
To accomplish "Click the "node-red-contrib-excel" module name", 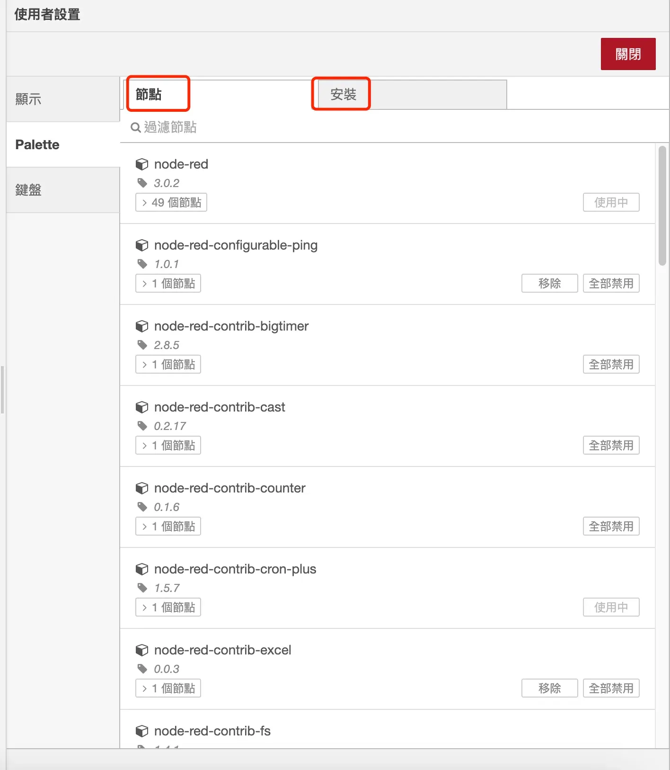I will [x=222, y=650].
